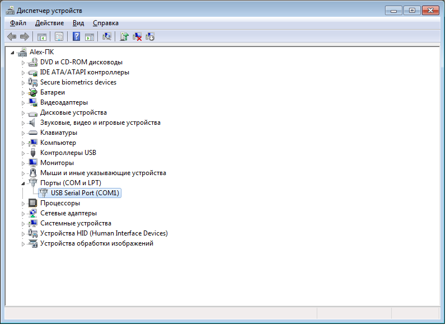
Task: Expand IDE ATA/ATAPI контроллеры node
Action: click(23, 73)
